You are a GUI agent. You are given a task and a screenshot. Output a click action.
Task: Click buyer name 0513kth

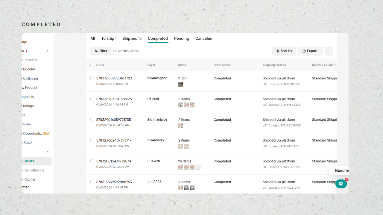(154, 161)
